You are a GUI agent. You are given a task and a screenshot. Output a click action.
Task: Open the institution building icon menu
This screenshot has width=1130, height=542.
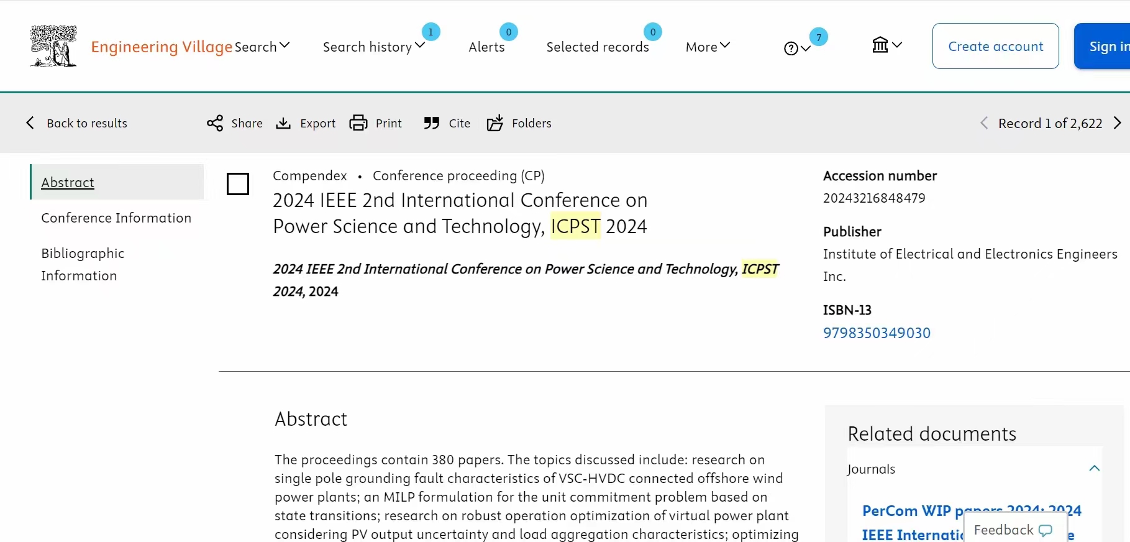tap(886, 45)
